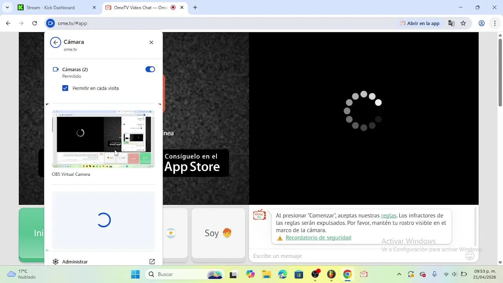Open Administrar camera settings
The image size is (503, 283).
click(x=104, y=262)
